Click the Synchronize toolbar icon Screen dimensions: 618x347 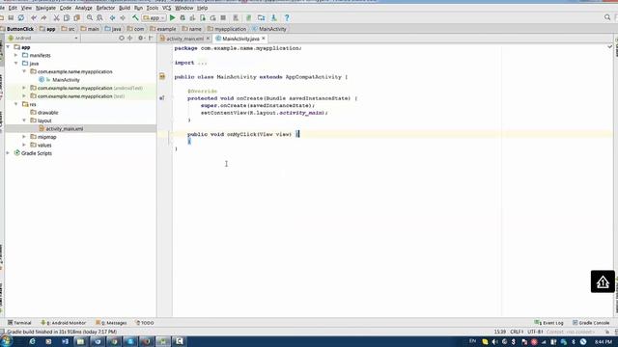tap(21, 17)
